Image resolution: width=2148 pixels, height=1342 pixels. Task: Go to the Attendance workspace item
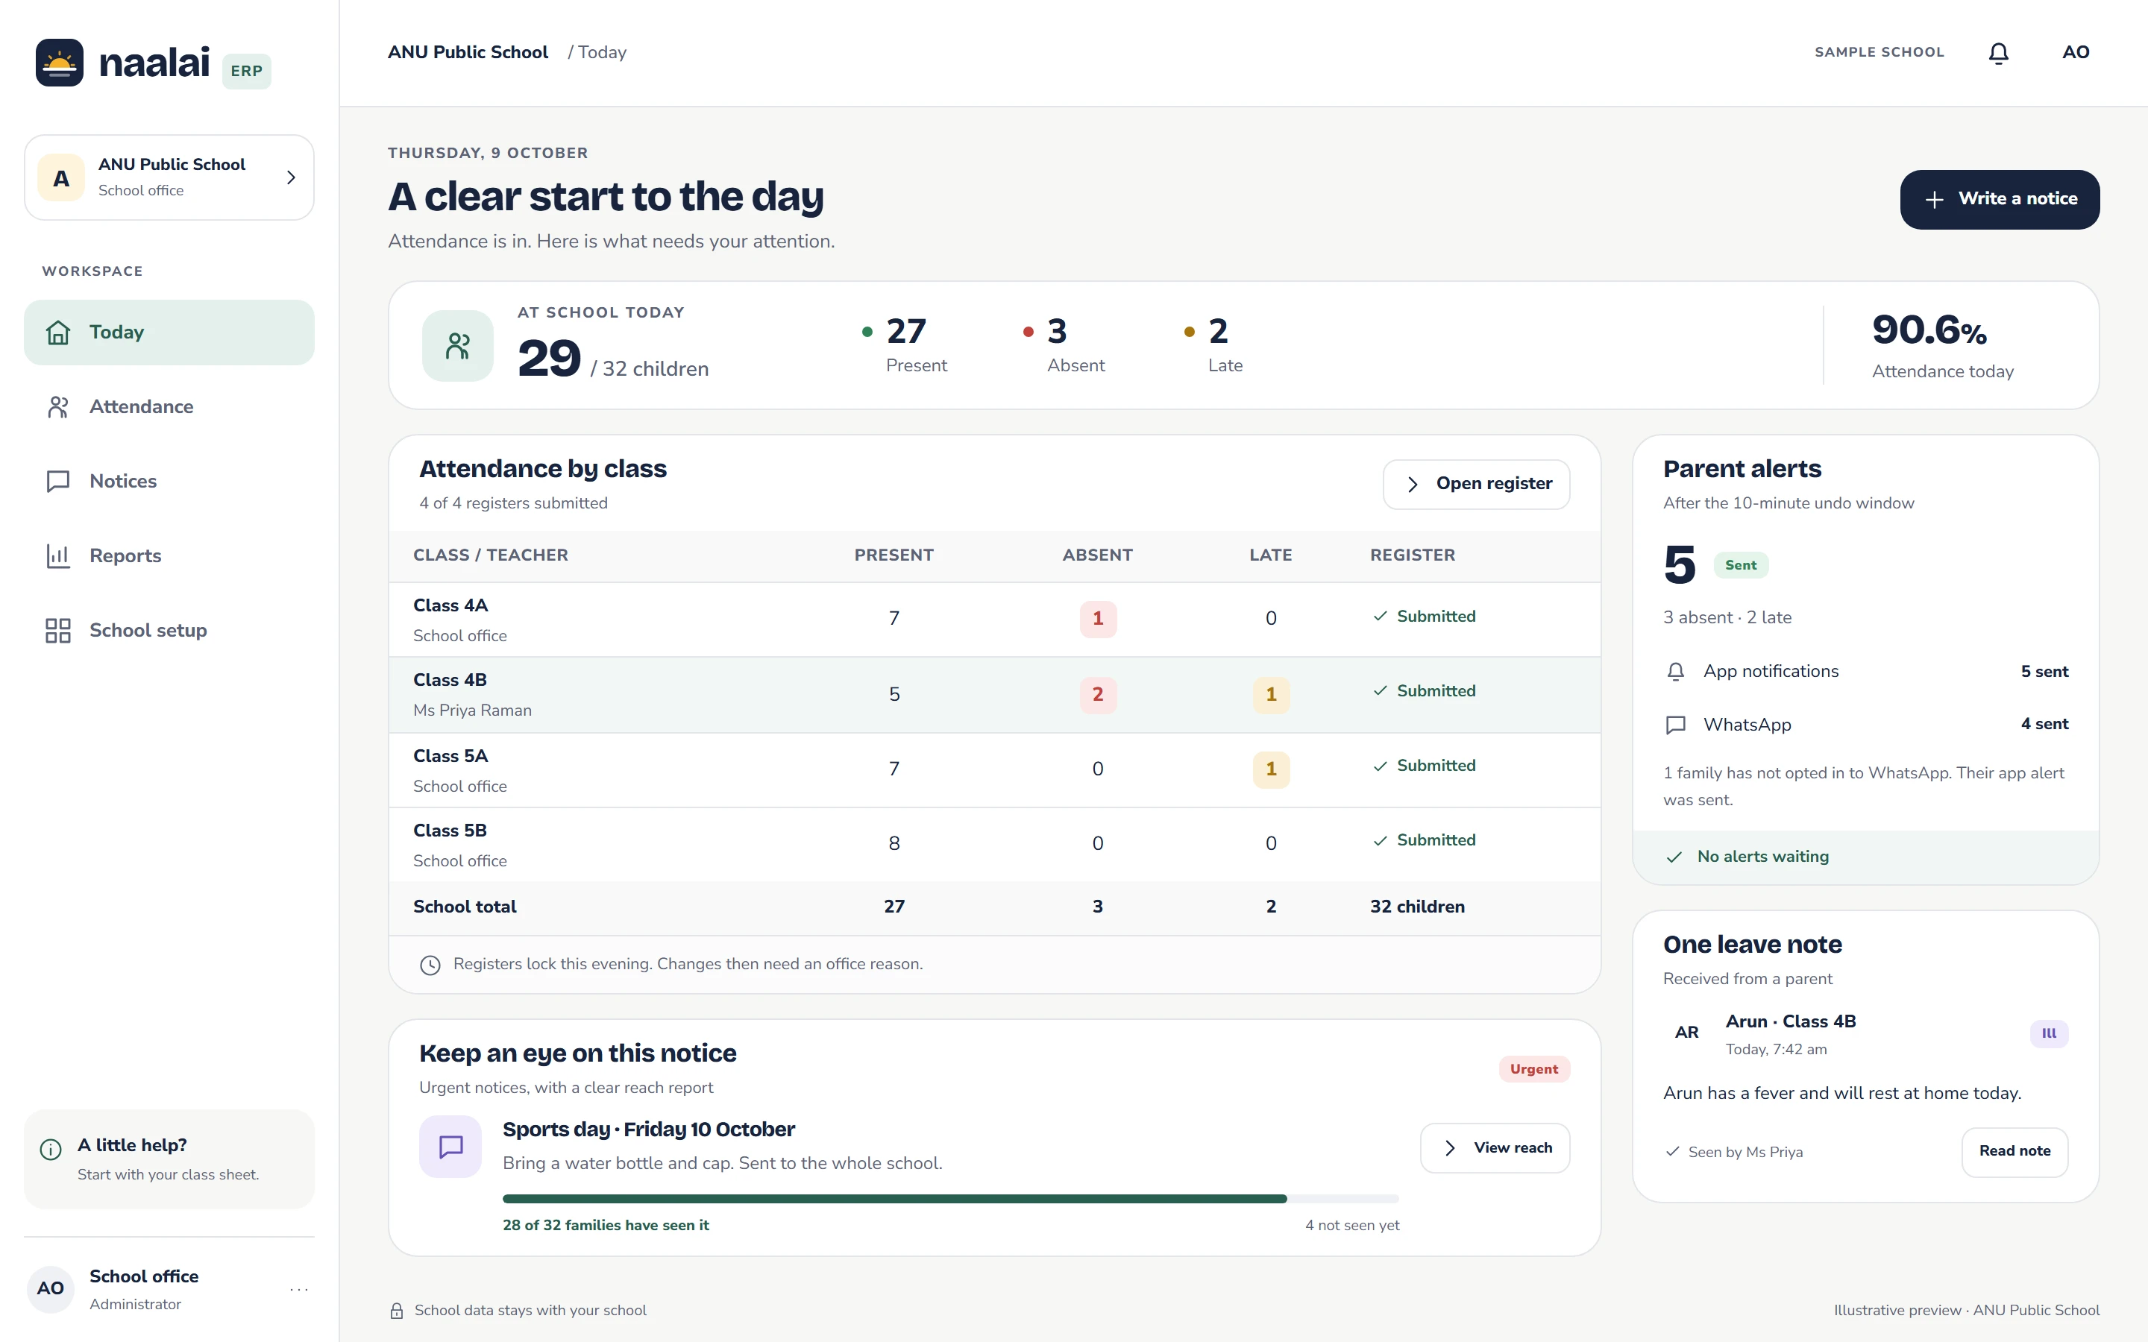(x=169, y=406)
